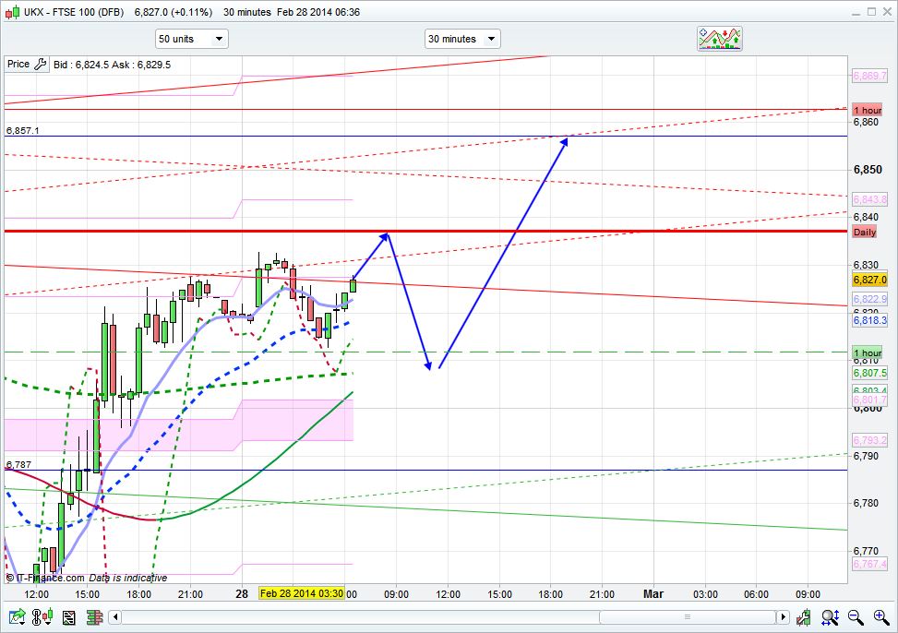Open the 30 minutes timeframe dropdown

(461, 39)
